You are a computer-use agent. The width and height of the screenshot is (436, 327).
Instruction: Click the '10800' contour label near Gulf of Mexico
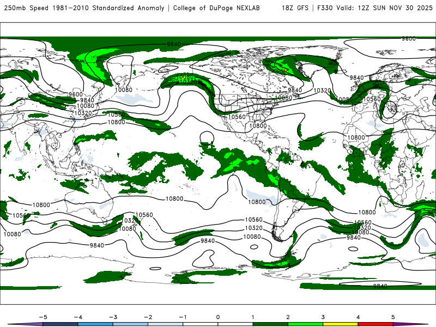(x=258, y=126)
